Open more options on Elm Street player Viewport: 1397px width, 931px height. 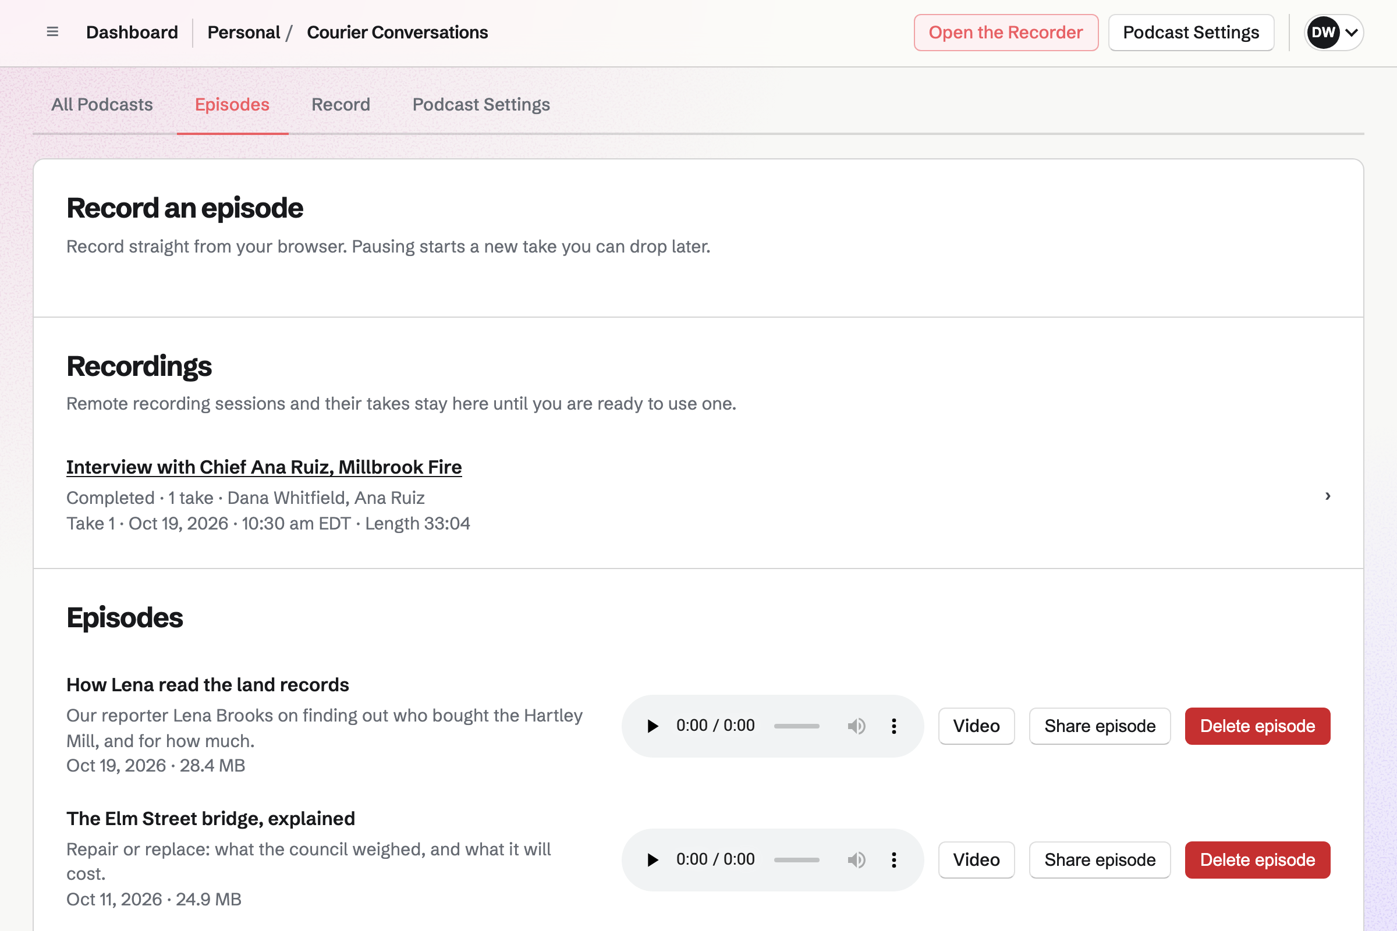894,860
